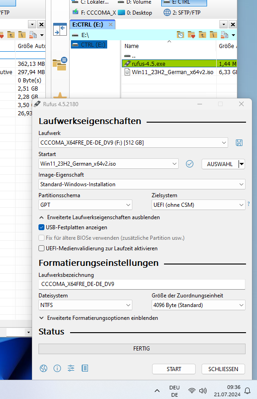Open notifications bell in taskbar

[247, 391]
